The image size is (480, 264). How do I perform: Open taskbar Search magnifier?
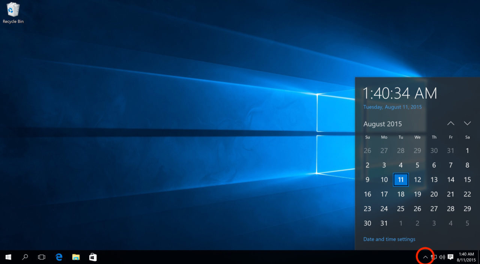click(25, 257)
